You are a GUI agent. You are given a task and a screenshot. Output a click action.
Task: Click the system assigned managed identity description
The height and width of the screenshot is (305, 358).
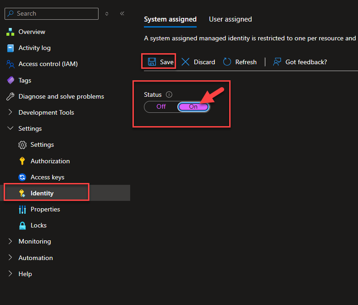coord(251,38)
